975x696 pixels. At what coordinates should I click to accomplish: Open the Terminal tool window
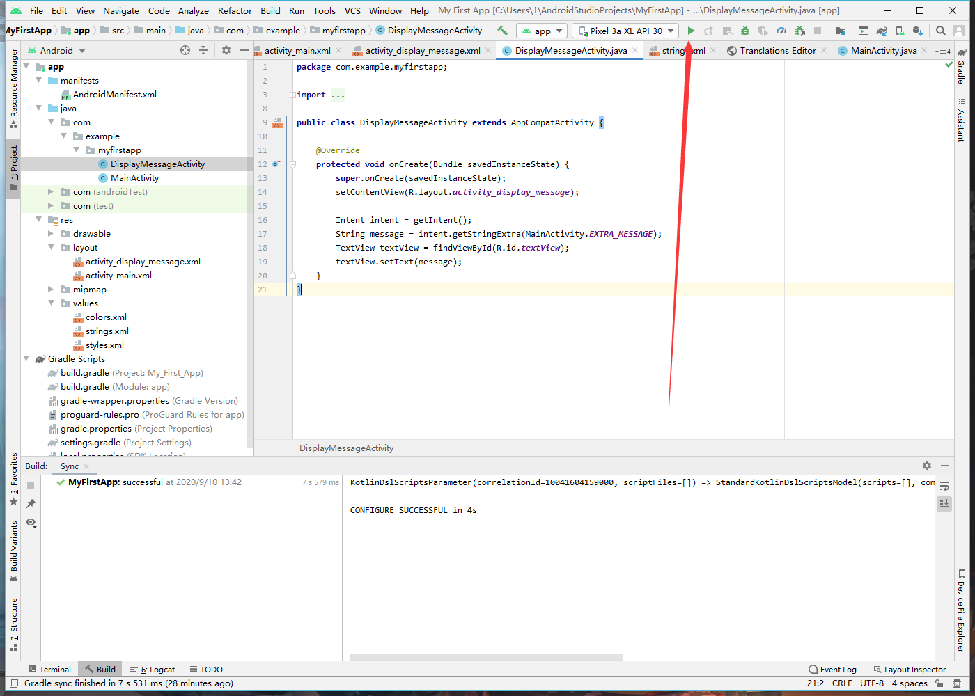(49, 669)
